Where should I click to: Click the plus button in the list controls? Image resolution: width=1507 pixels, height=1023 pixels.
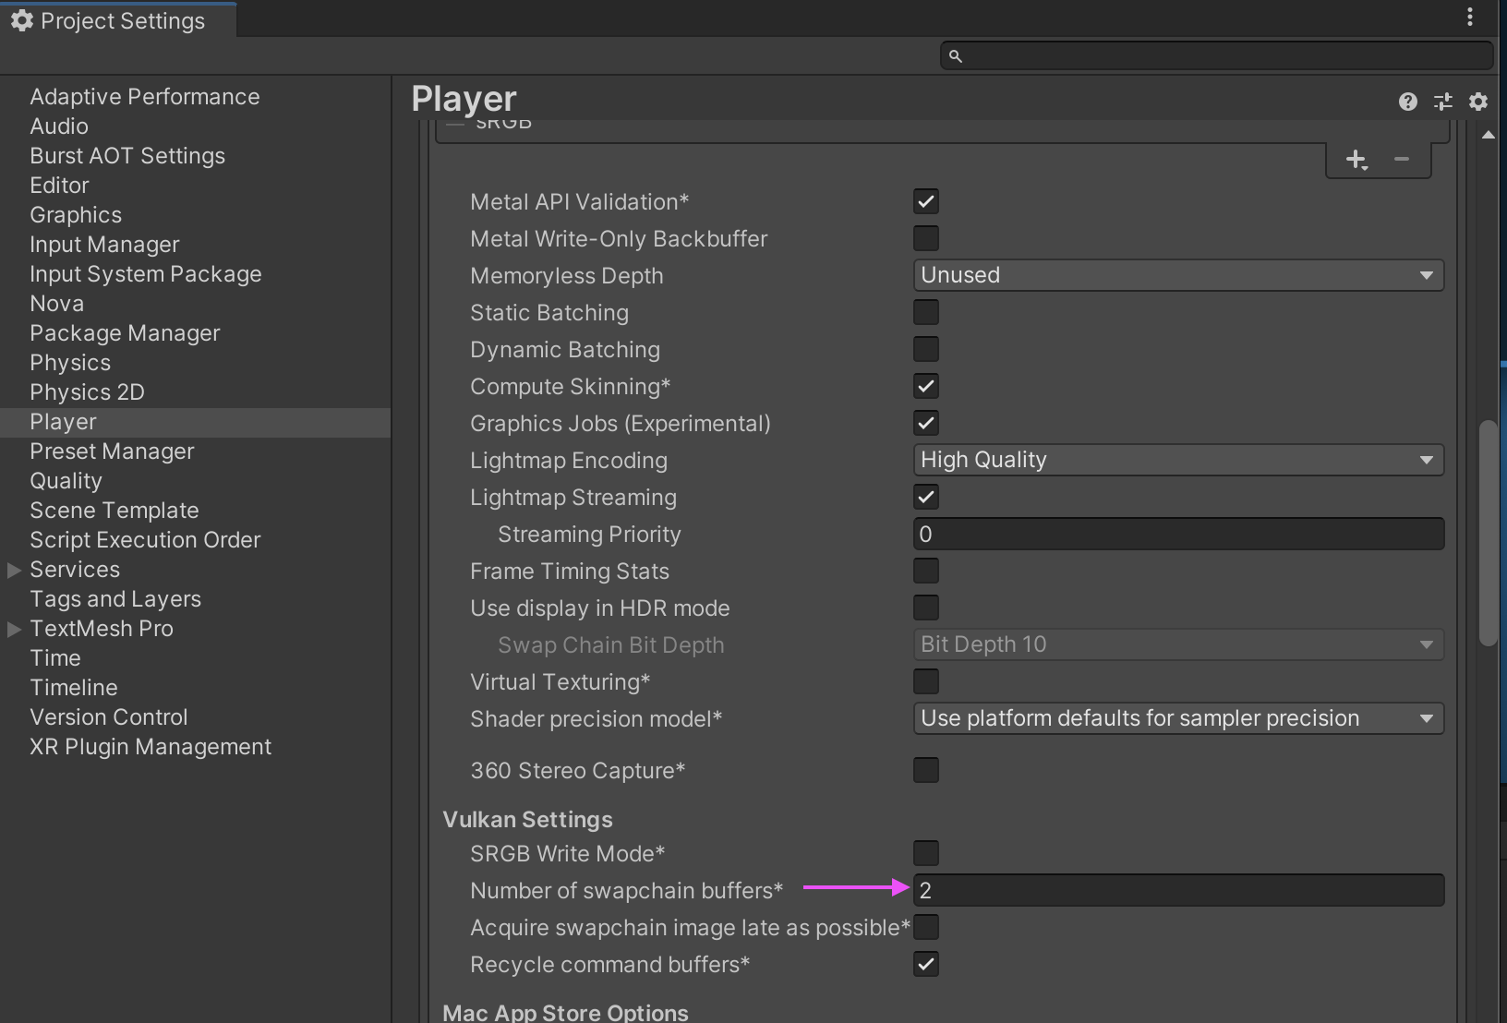pos(1355,159)
